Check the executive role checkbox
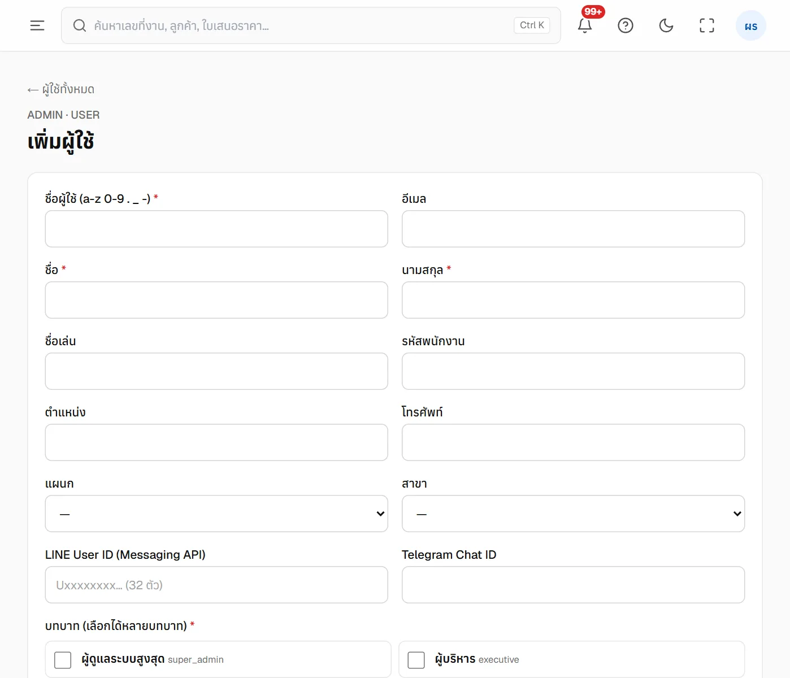Viewport: 790px width, 678px height. click(x=416, y=660)
